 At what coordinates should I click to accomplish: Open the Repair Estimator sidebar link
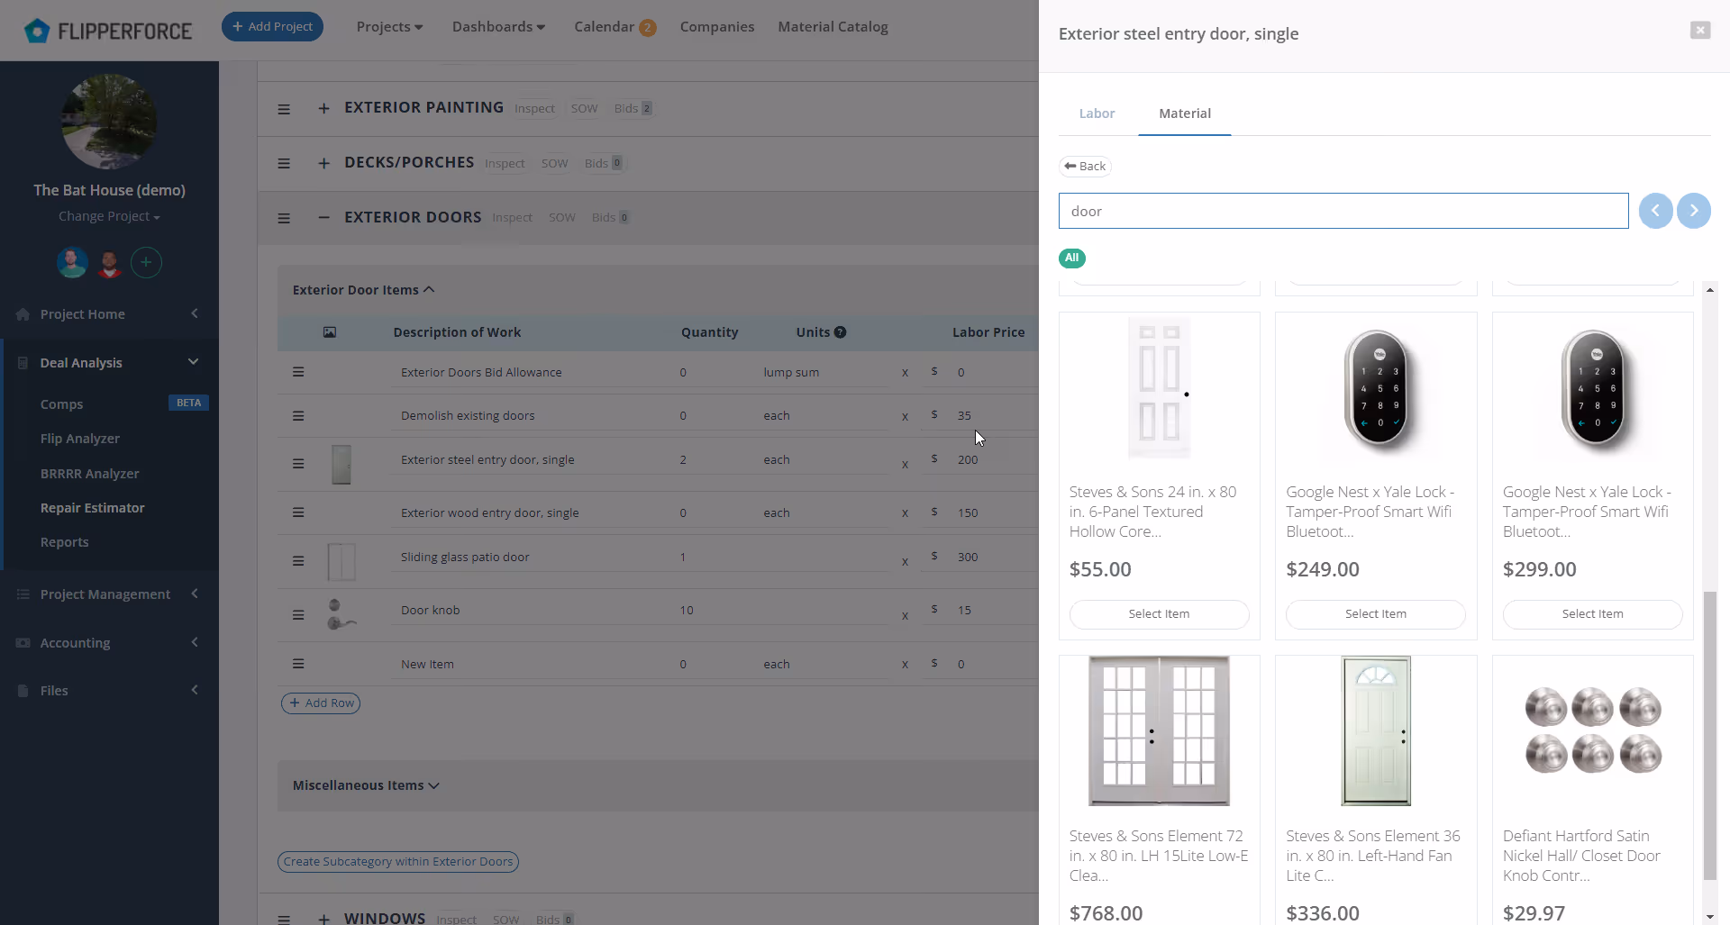(x=92, y=508)
